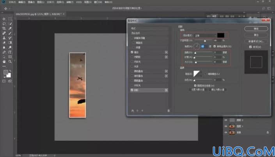This screenshot has width=275, height=157.
Task: Click the trash icon in Layer Style list
Action: (x=169, y=111)
